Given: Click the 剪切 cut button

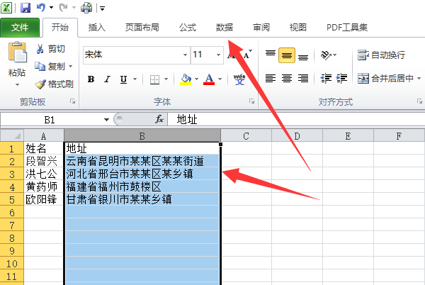Looking at the screenshot, I should (x=51, y=49).
